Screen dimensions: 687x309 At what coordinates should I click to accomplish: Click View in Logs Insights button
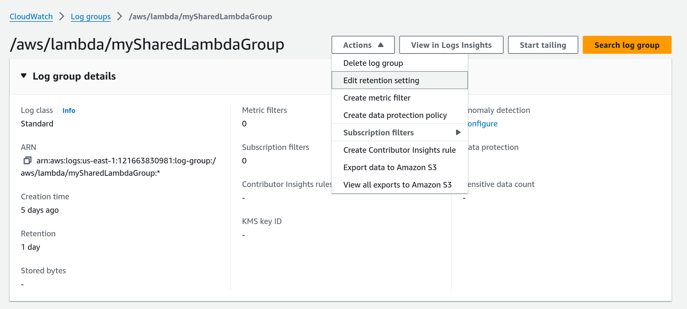click(x=451, y=45)
